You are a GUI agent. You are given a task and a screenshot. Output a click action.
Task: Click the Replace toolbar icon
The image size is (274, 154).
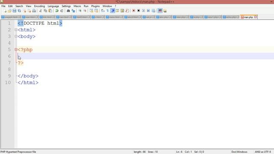(x=73, y=11)
